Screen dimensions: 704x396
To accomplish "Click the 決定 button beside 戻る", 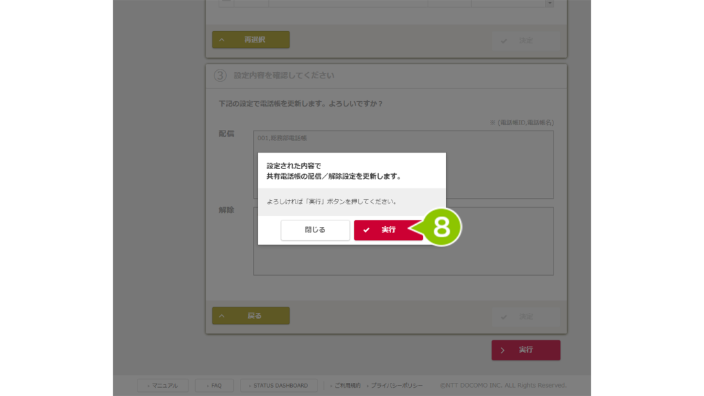I will coord(526,316).
